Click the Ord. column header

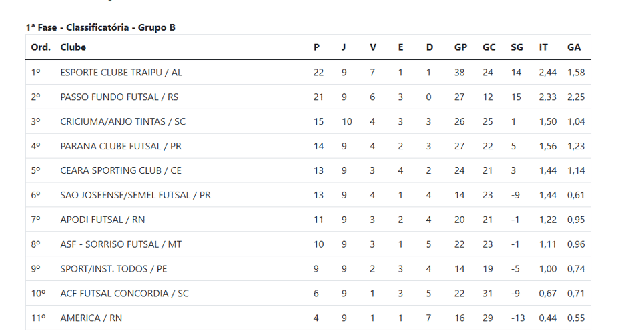pos(41,47)
